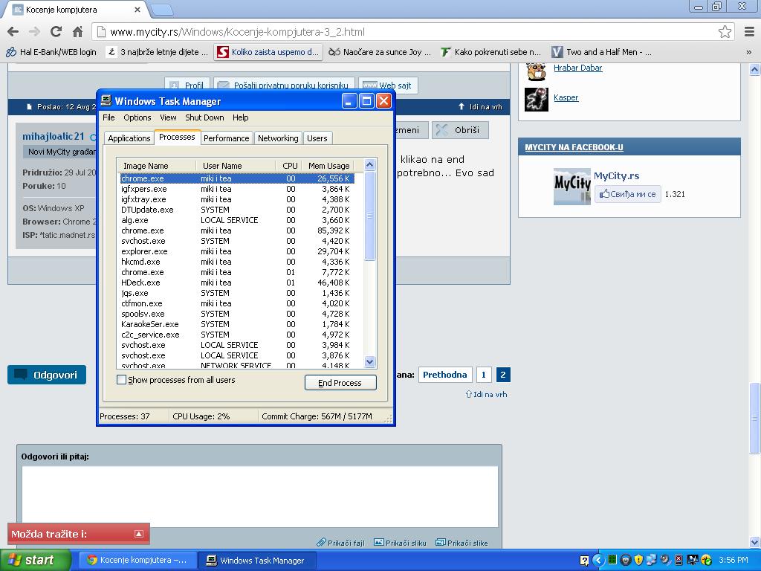
Task: Go to the Prethodna page link
Action: (x=444, y=375)
